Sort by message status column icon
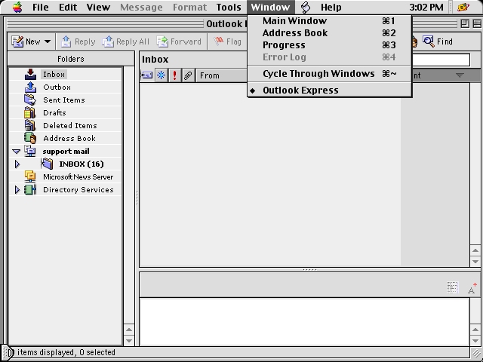 coord(146,75)
